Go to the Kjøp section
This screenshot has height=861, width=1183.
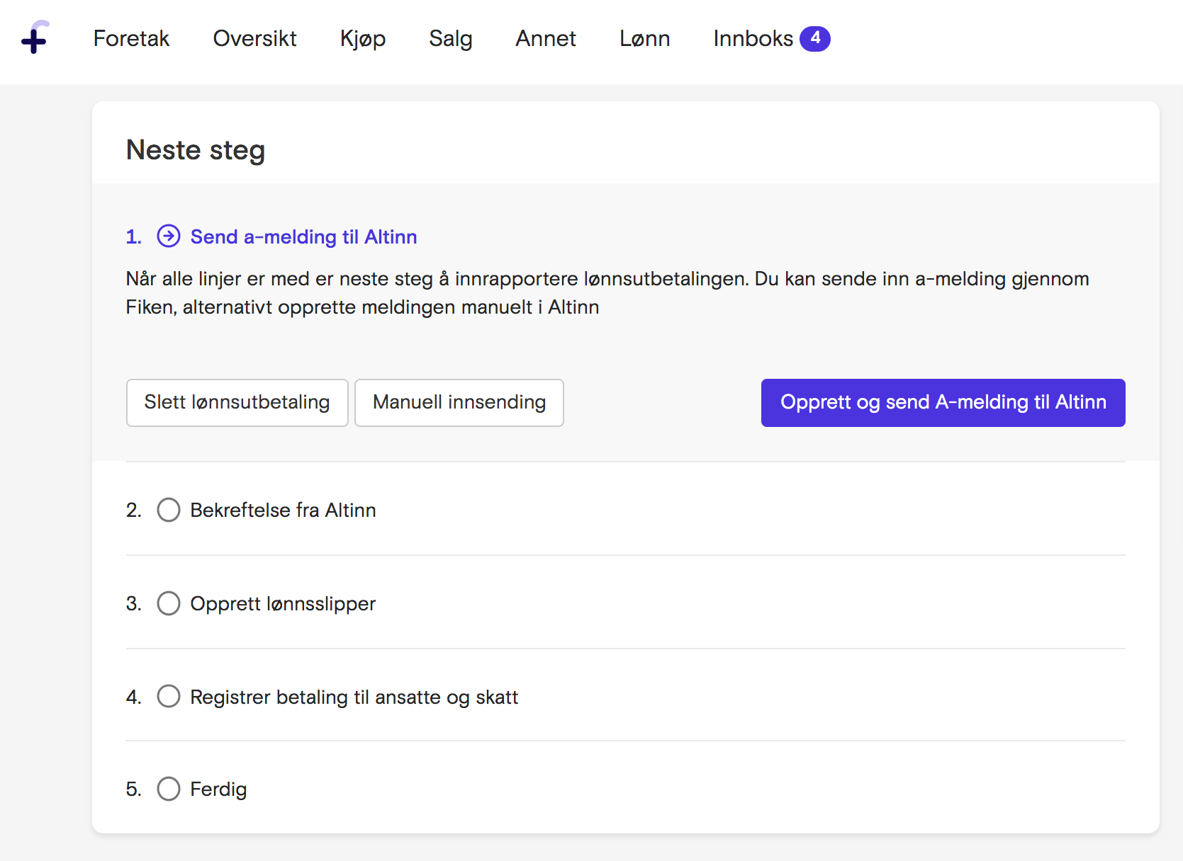click(x=363, y=39)
